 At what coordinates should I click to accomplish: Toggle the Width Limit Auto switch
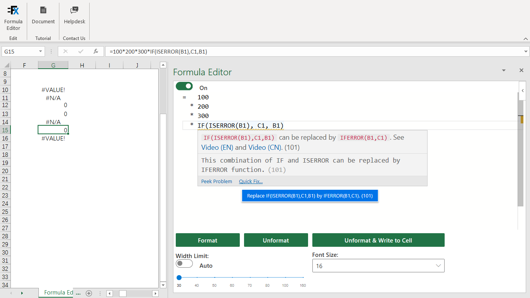(184, 264)
